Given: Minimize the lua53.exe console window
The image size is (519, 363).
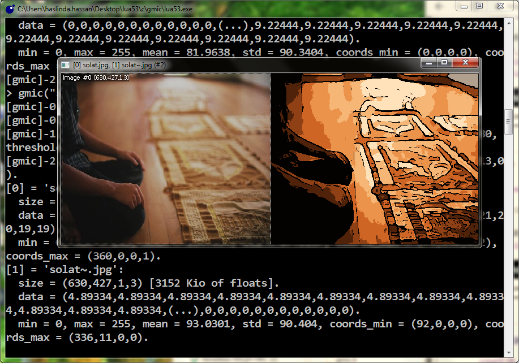Looking at the screenshot, I should [464, 6].
